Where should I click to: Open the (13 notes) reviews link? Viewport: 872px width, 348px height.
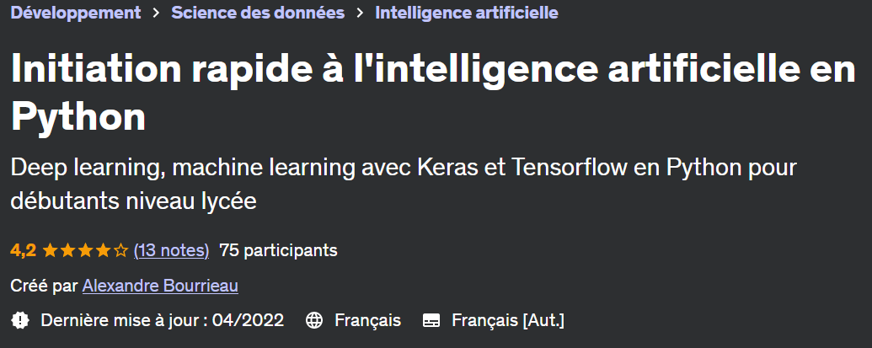[172, 250]
